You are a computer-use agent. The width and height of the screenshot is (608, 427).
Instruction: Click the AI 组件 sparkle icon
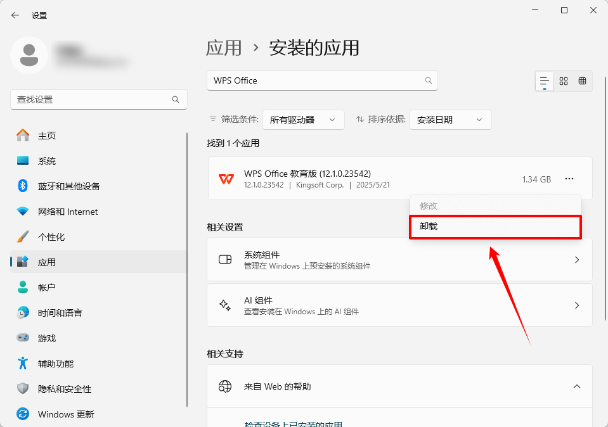click(x=225, y=305)
